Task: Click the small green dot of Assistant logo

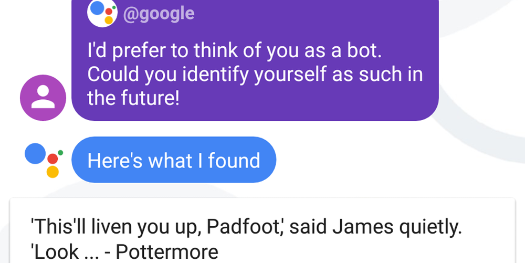Action: pyautogui.click(x=60, y=153)
